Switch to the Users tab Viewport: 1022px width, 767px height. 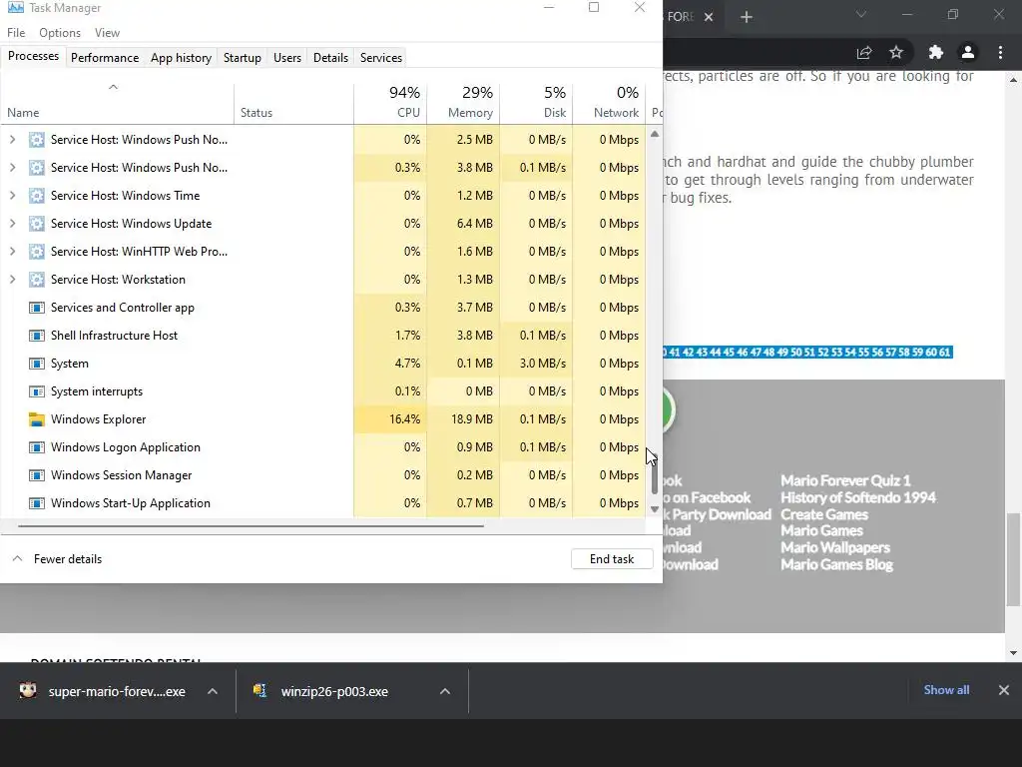coord(287,57)
